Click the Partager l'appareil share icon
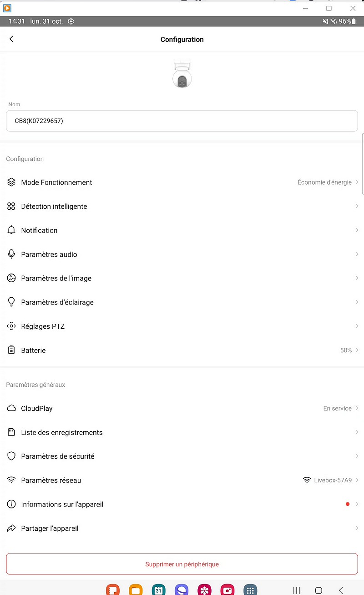Image resolution: width=364 pixels, height=595 pixels. coord(11,528)
